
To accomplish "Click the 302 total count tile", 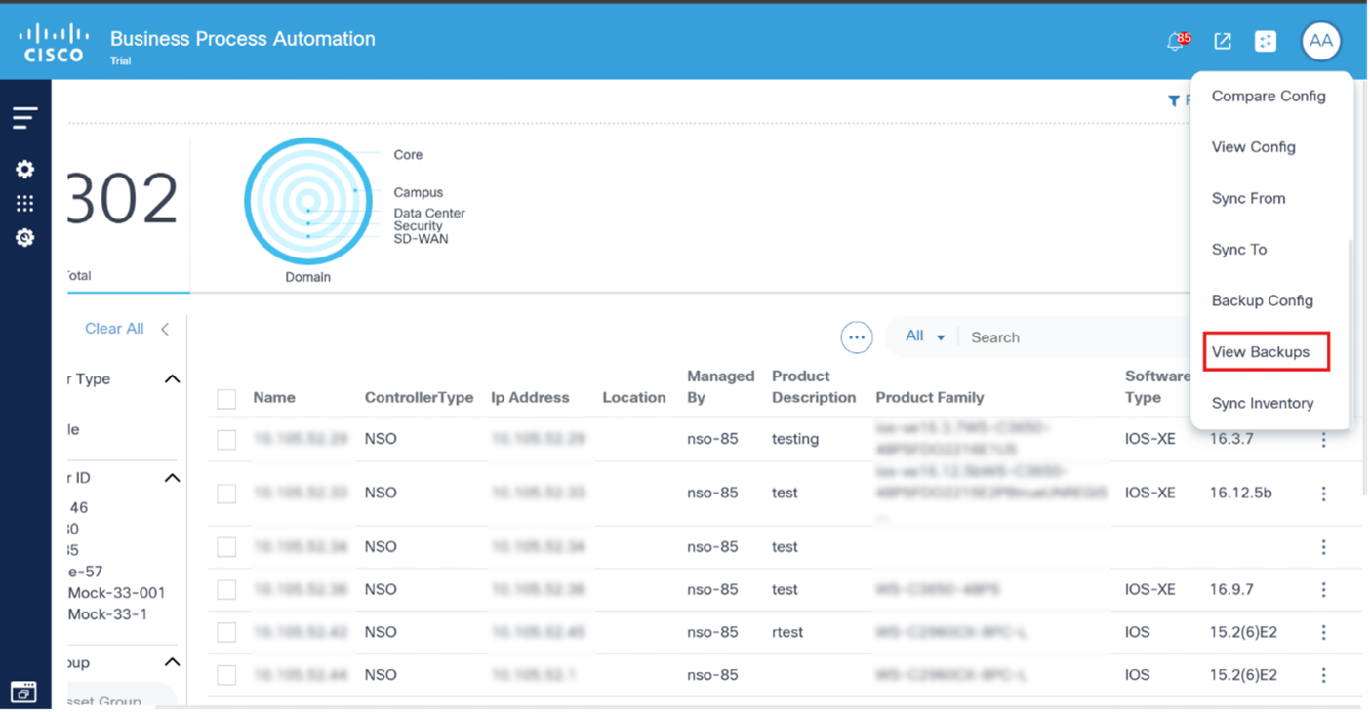I will click(x=126, y=216).
